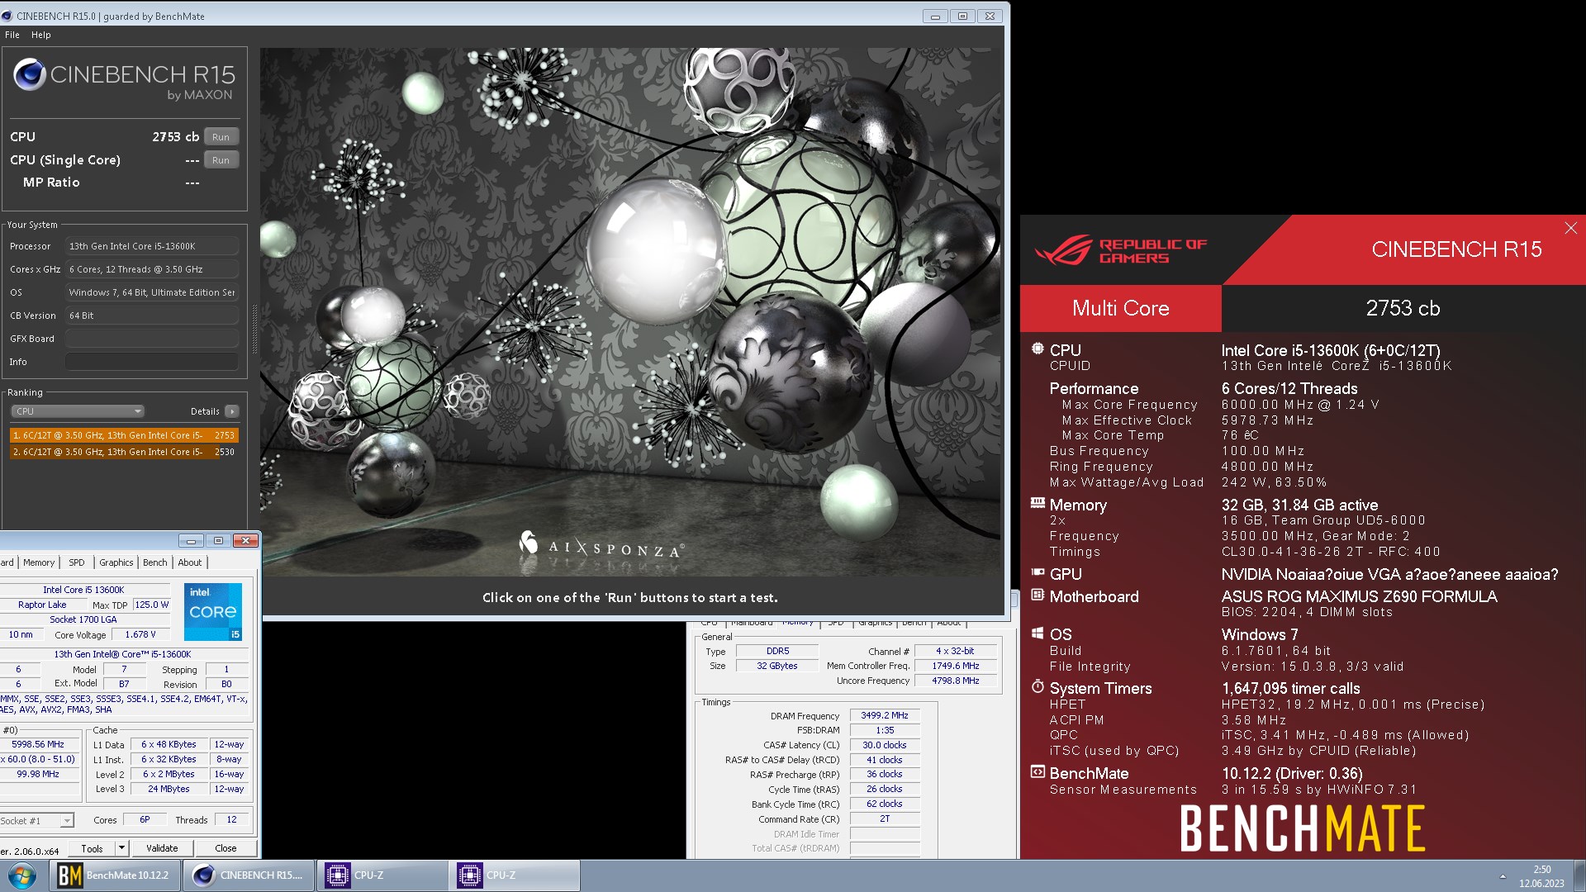Open the Ranking CPU dropdown
1586x892 pixels.
pos(78,411)
